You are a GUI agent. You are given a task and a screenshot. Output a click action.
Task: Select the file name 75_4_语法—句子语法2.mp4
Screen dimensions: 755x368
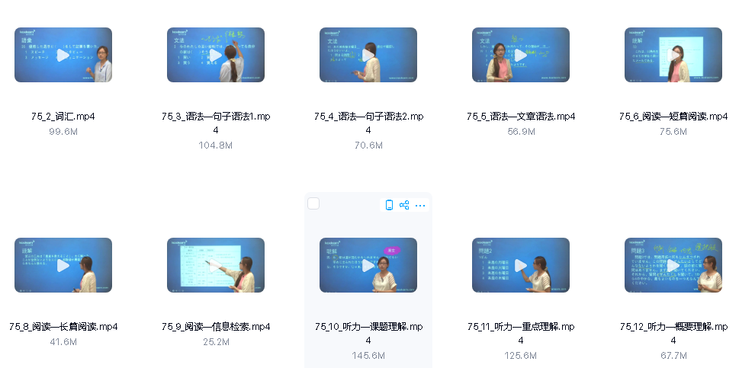(368, 123)
